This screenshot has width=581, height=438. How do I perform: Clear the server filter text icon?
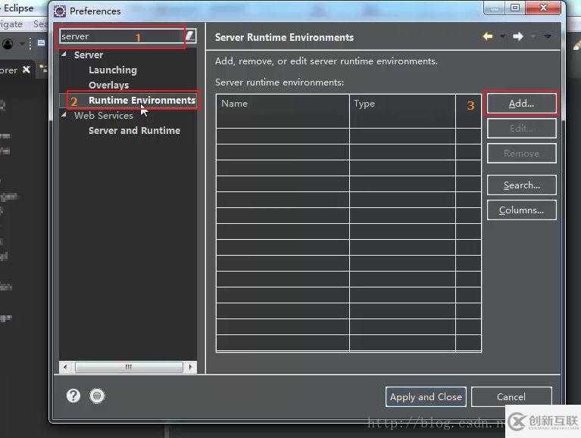coord(189,36)
